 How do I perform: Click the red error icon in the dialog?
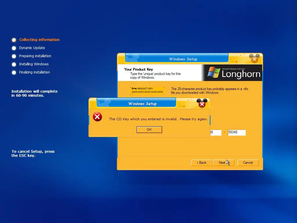pyautogui.click(x=97, y=117)
